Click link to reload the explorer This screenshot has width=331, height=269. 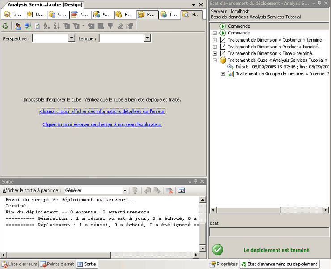pyautogui.click(x=102, y=124)
